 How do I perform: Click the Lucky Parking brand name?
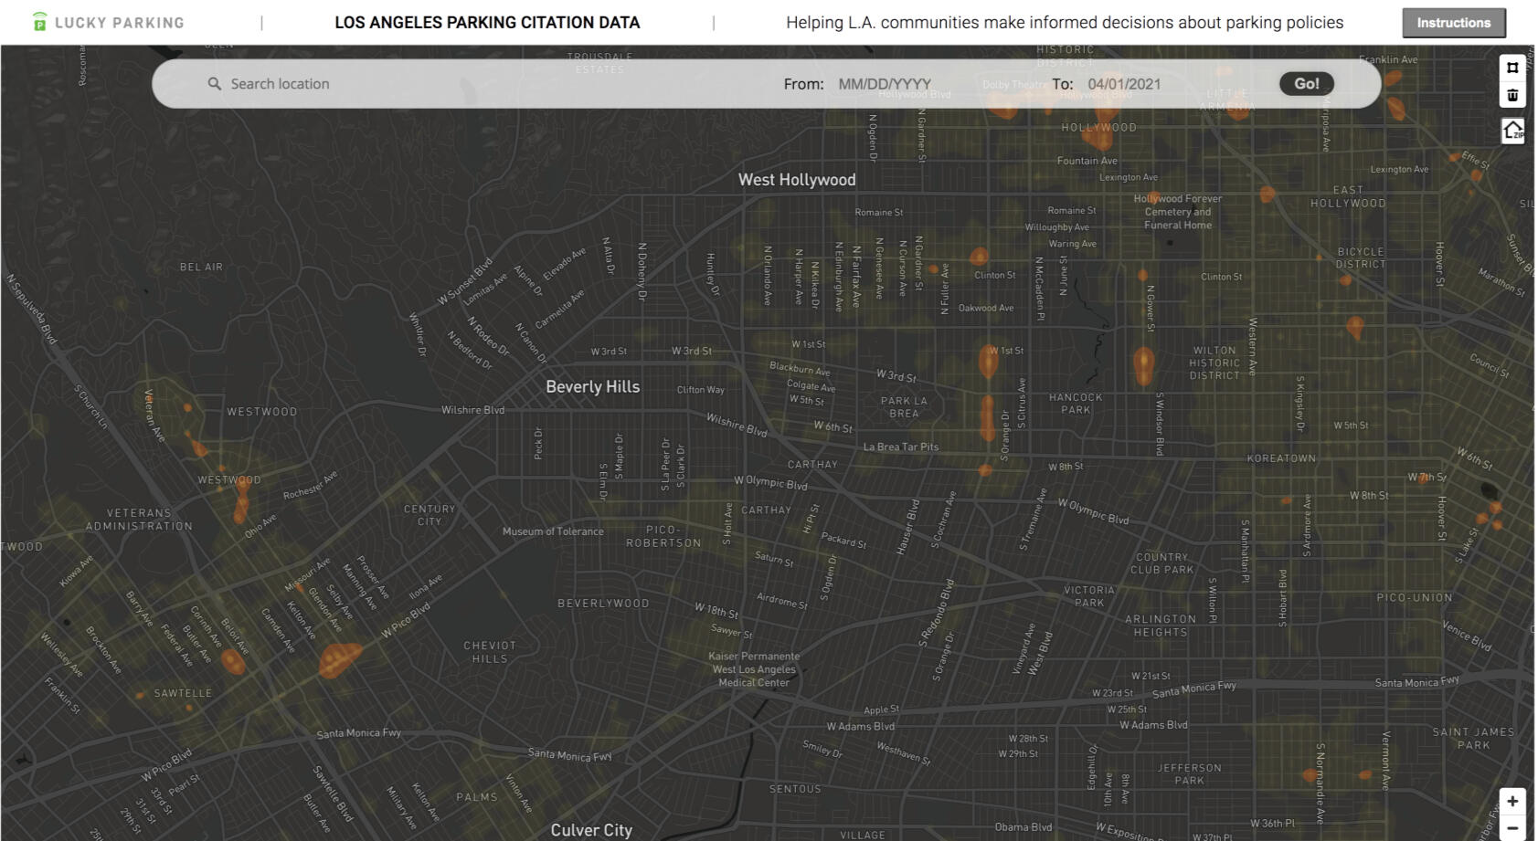[120, 23]
